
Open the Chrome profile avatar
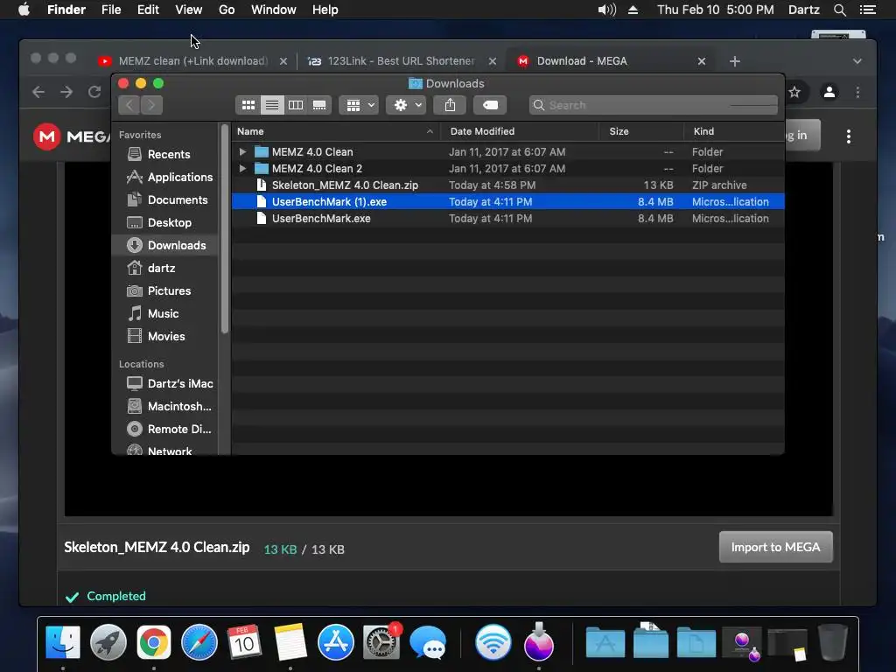coord(829,92)
